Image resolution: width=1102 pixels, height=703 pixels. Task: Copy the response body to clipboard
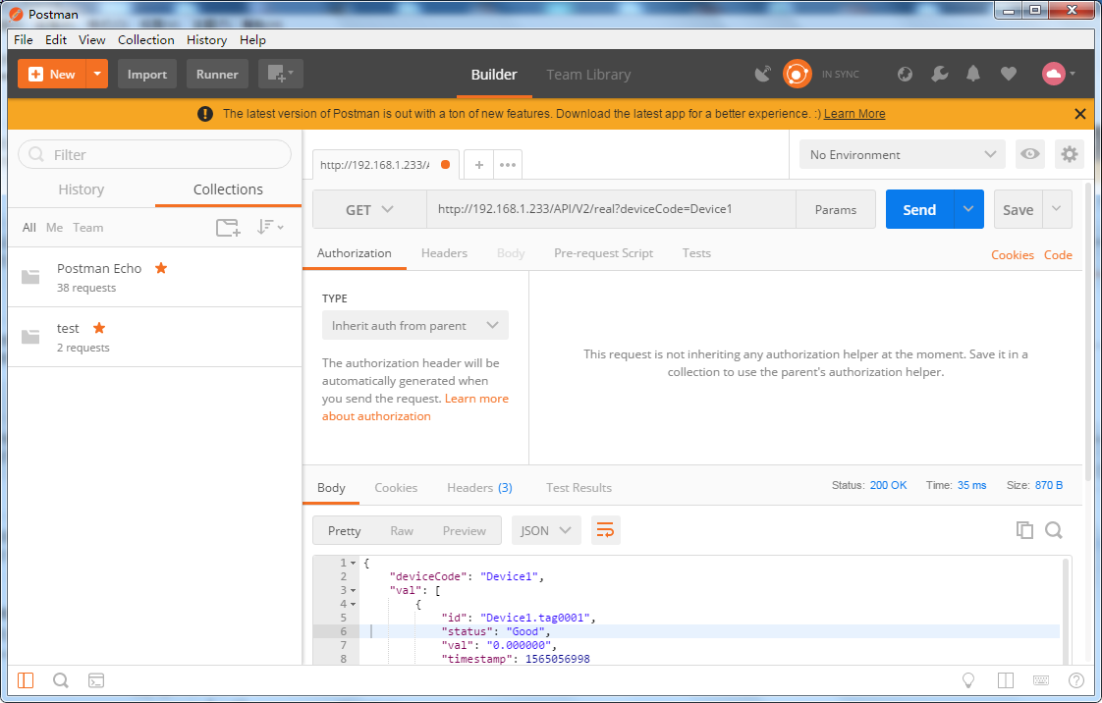(1024, 530)
